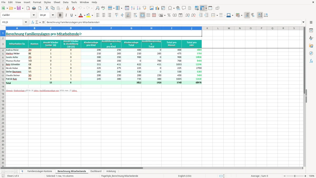Click the Save document icon
The width and height of the screenshot is (316, 178).
(x=19, y=8)
